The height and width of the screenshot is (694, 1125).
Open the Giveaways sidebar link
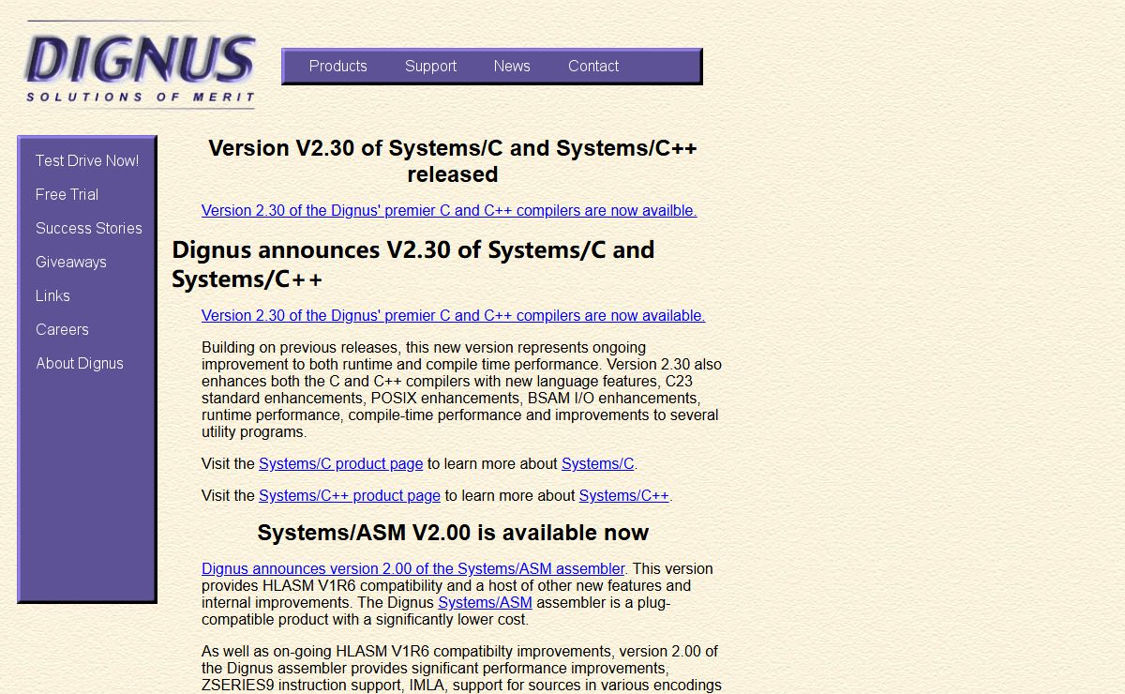pos(71,263)
